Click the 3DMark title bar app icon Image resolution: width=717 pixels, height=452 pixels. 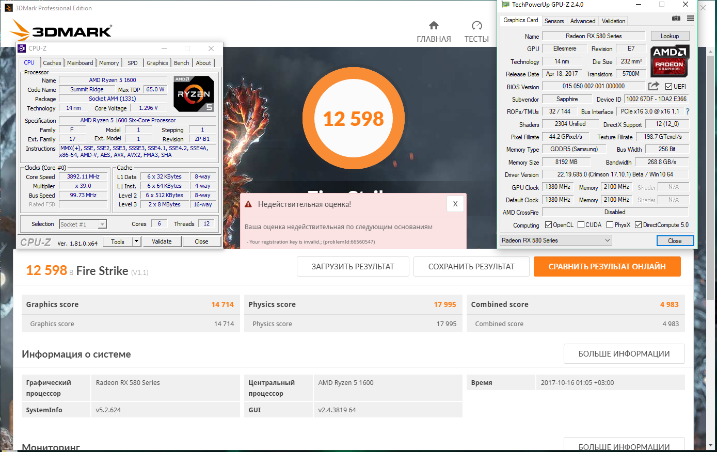coord(8,8)
